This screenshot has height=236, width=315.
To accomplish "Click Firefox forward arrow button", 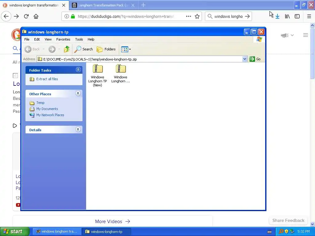I will [x=16, y=16].
